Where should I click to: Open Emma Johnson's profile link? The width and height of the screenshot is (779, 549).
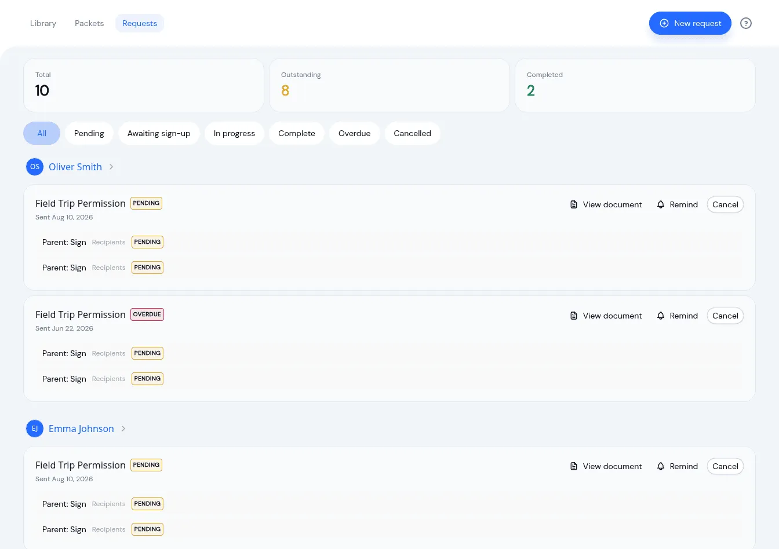tap(81, 429)
